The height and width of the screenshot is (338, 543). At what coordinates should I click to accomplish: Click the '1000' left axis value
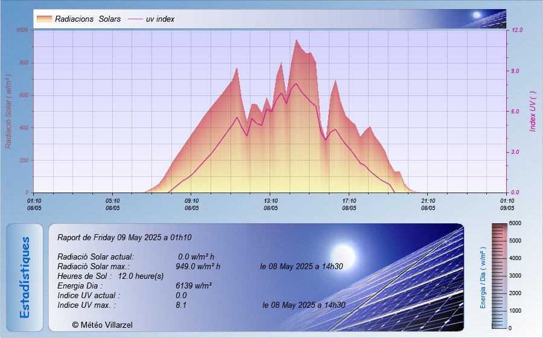click(x=22, y=30)
